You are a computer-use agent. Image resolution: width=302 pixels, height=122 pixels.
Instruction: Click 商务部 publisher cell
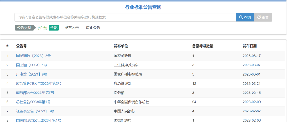click(119, 93)
